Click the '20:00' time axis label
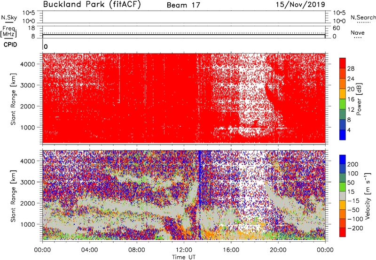This screenshot has height=260, width=376. click(278, 250)
